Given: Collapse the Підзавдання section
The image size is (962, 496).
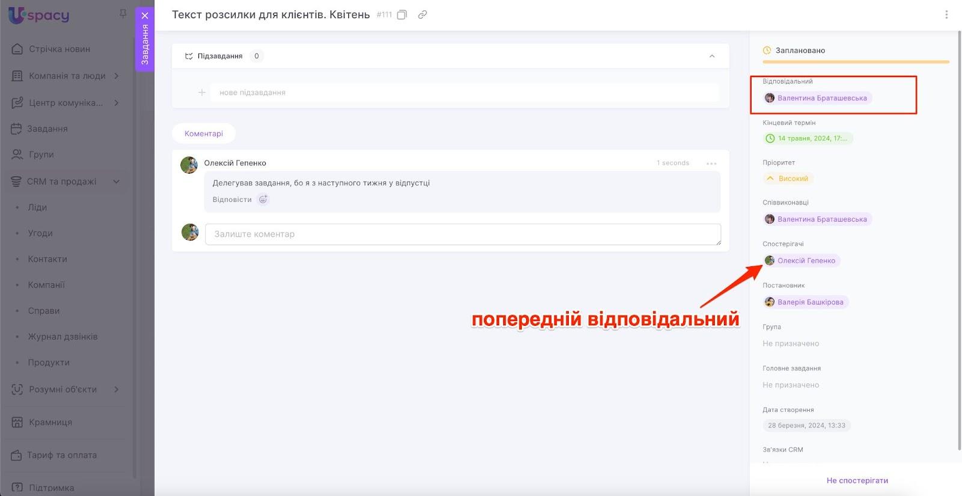Looking at the screenshot, I should point(712,56).
